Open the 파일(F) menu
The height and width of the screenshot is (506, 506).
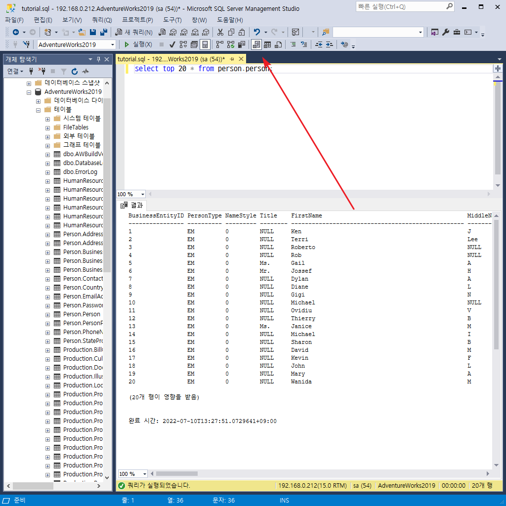(14, 20)
